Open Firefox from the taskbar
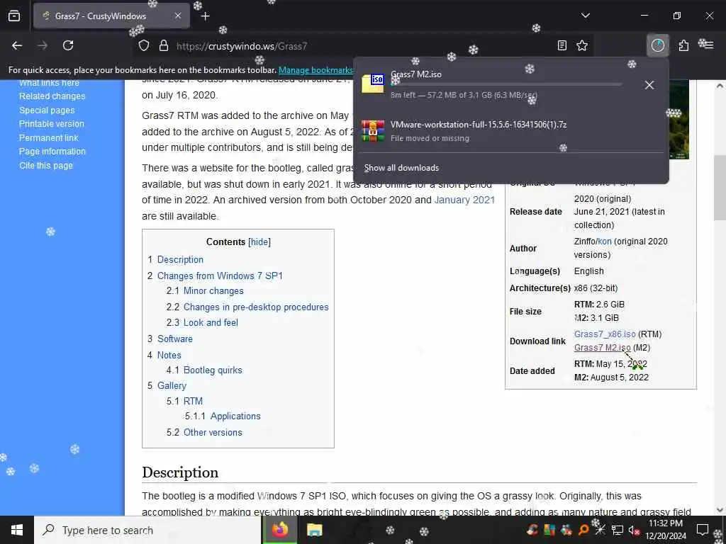 (280, 530)
